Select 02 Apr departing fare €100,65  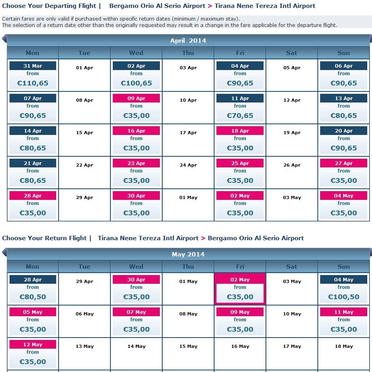pyautogui.click(x=136, y=75)
